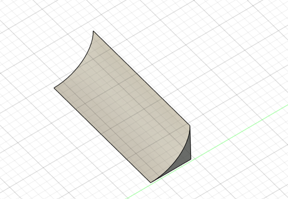The width and height of the screenshot is (288, 199).
Task: Select the short vertical edge at the near end
Action: click(190, 142)
